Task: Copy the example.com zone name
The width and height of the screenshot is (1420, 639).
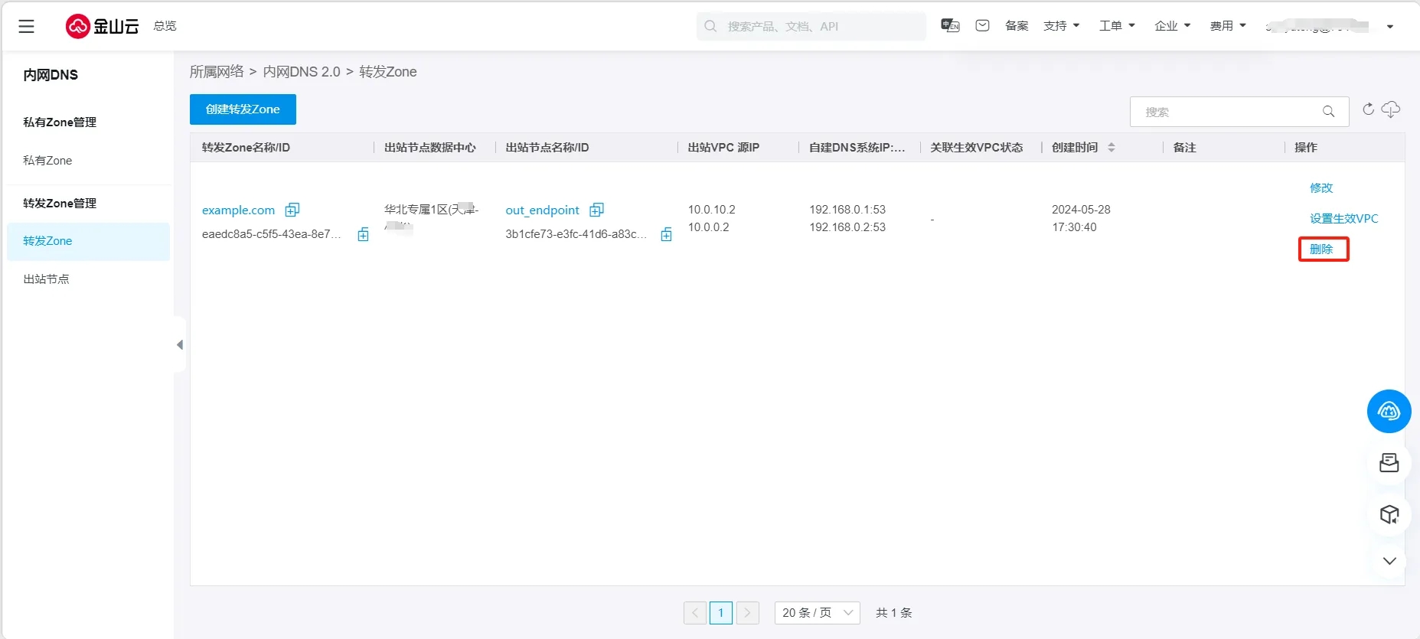Action: point(292,210)
